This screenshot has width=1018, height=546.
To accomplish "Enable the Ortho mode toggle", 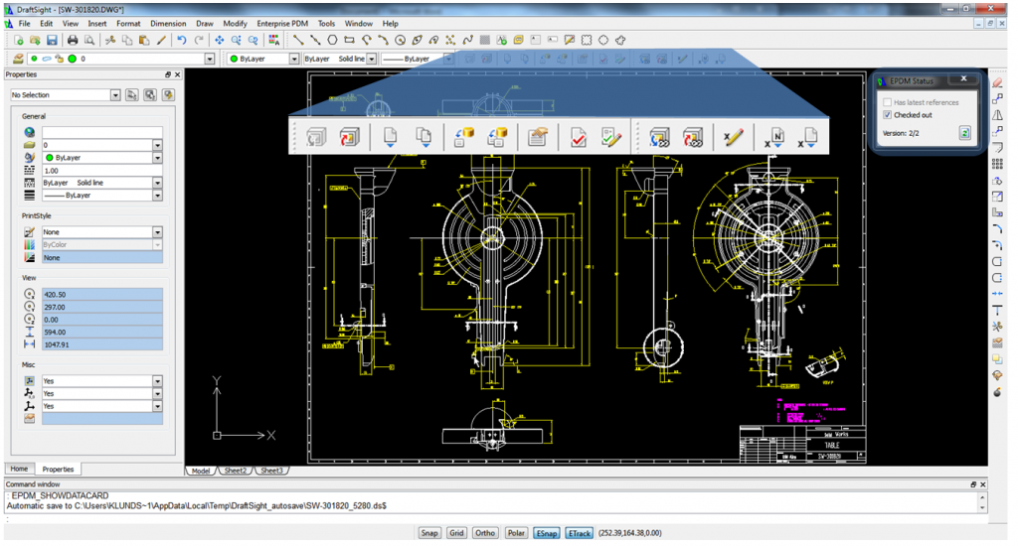I will [x=485, y=533].
